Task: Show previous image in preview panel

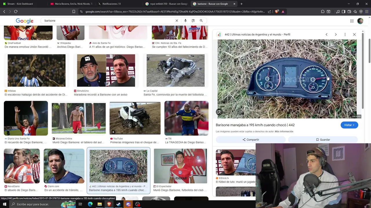Action: pyautogui.click(x=326, y=34)
